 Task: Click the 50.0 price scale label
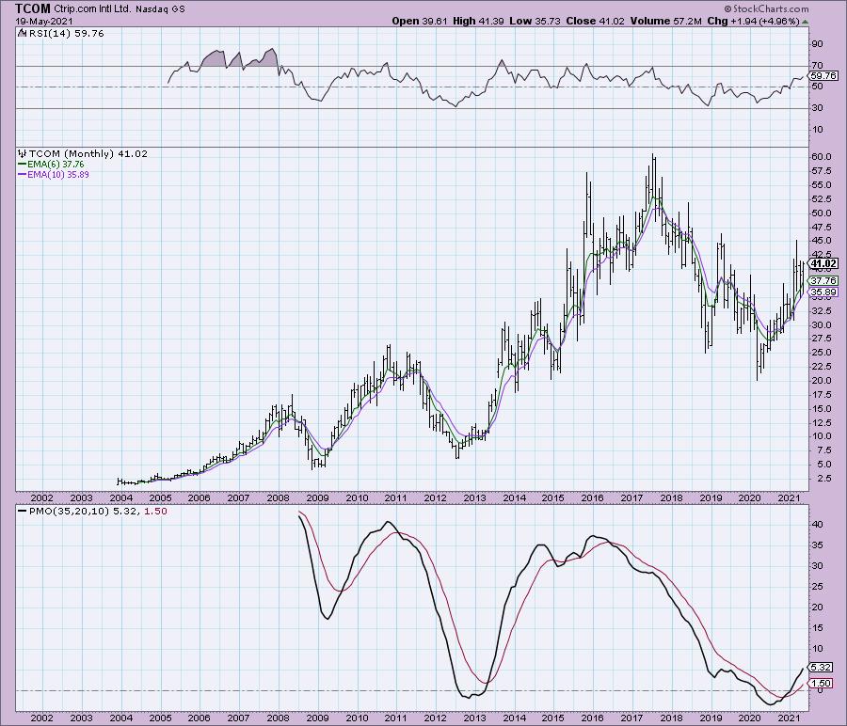pos(821,213)
